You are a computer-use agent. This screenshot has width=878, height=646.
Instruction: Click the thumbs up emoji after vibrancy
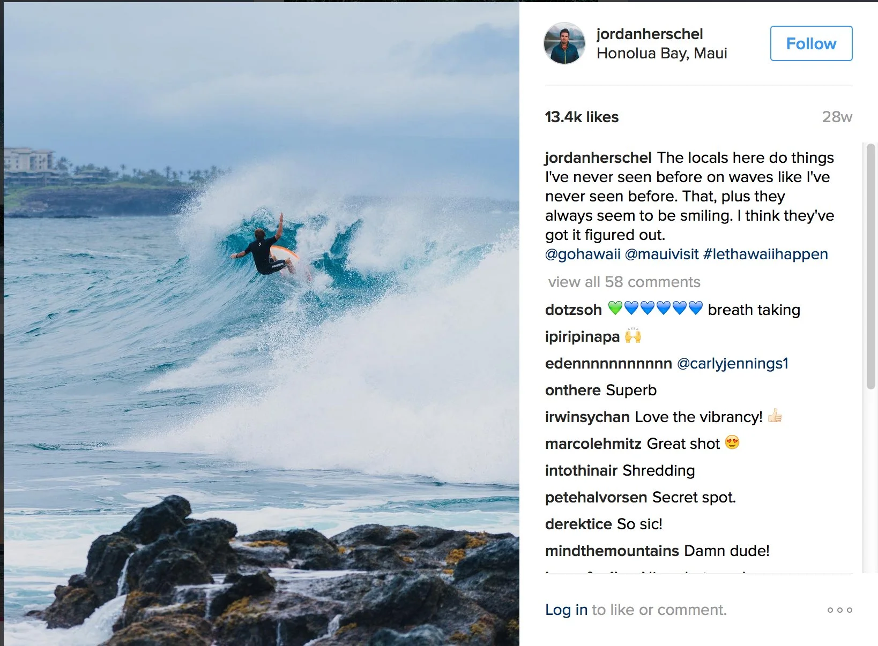(775, 416)
